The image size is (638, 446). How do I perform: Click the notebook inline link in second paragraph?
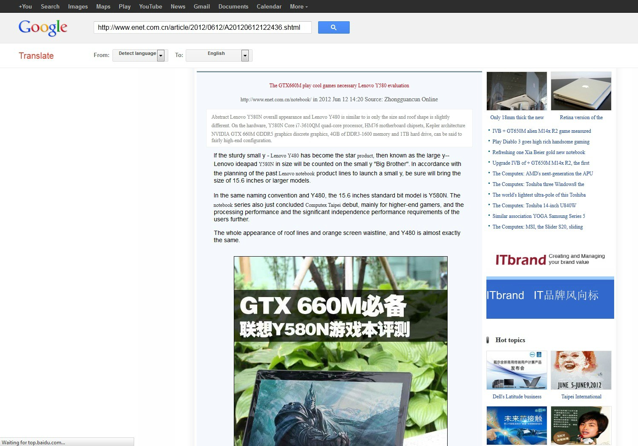click(x=223, y=205)
